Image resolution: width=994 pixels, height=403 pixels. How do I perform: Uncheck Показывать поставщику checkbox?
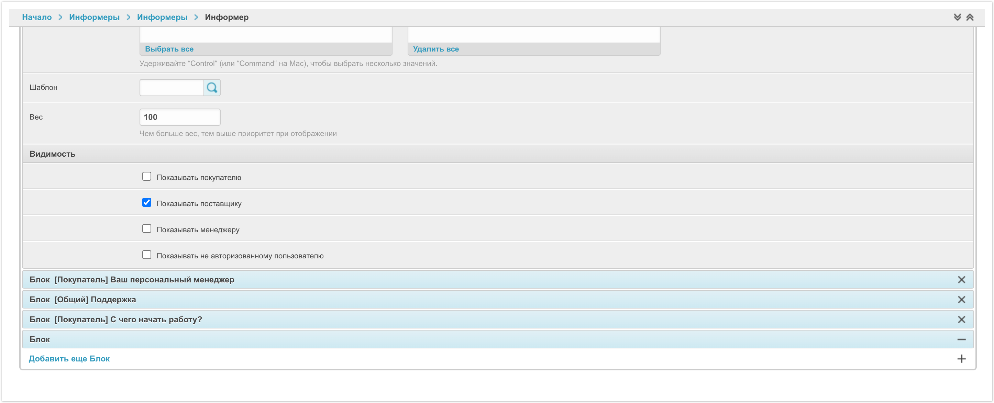(x=147, y=202)
